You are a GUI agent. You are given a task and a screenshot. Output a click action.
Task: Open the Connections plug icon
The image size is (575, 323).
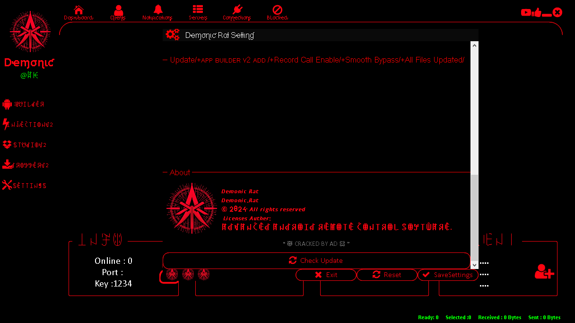(x=236, y=9)
